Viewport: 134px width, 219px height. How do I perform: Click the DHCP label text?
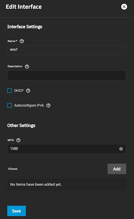coord(19,91)
